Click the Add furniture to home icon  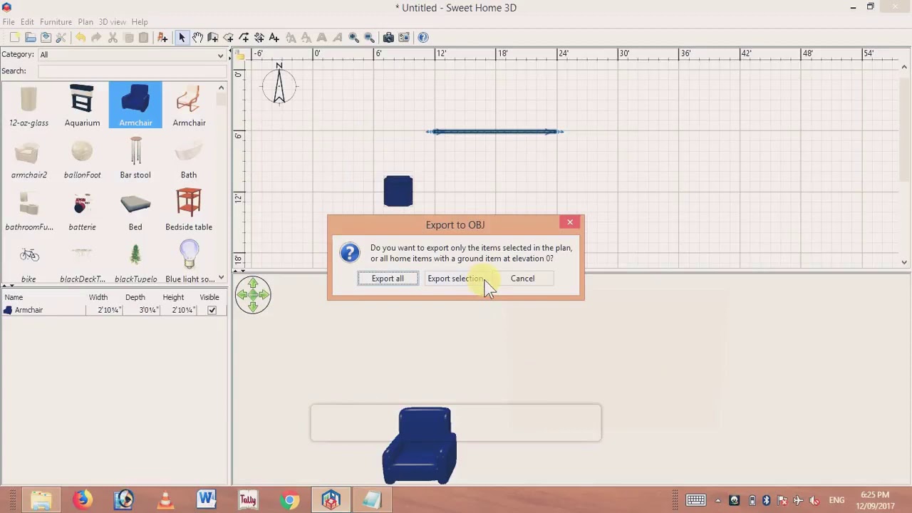(x=162, y=38)
